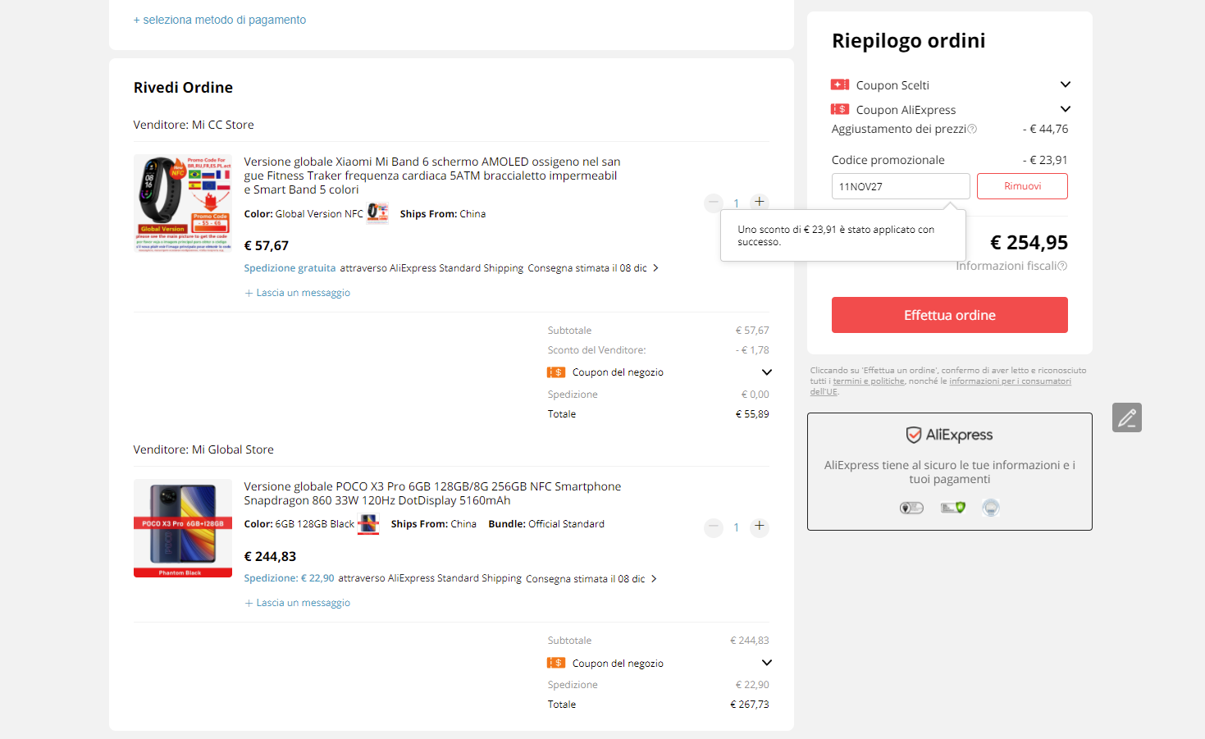Increase Mi Band 6 quantity with plus
1205x739 pixels.
coord(760,202)
